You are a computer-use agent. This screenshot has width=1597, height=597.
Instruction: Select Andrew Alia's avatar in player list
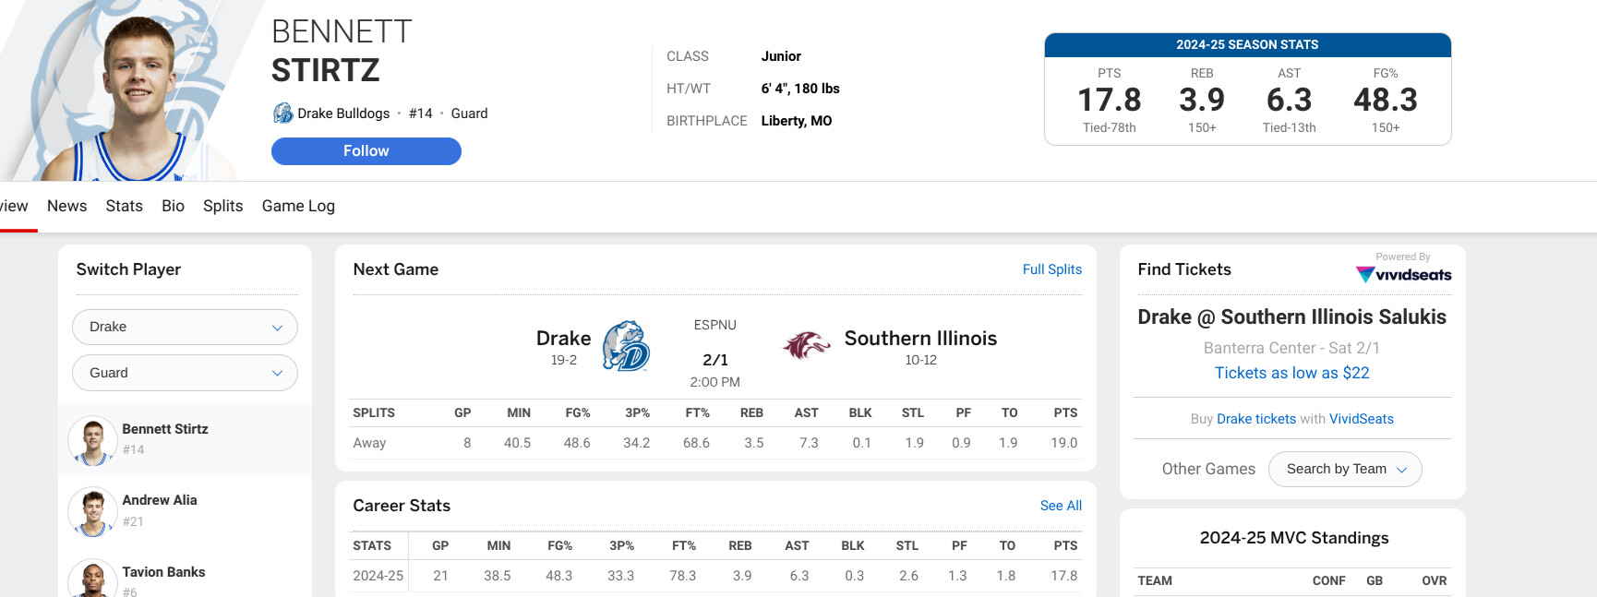point(92,511)
